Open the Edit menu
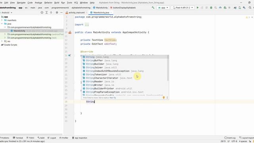This screenshot has width=254, height=143. click(6, 3)
